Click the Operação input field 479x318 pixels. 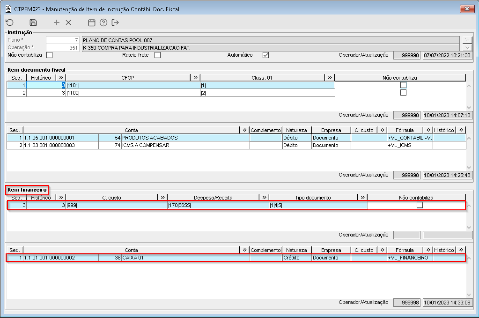[x=63, y=48]
